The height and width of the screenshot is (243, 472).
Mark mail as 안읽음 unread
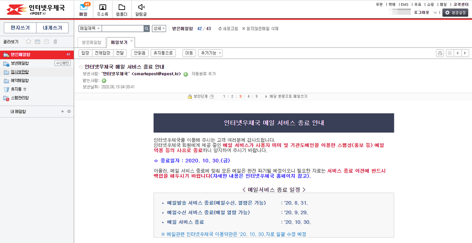coord(140,53)
